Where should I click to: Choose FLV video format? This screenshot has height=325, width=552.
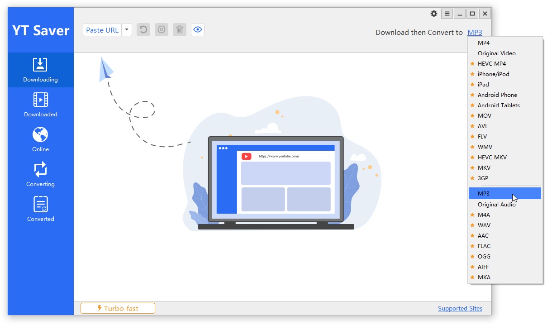click(505, 136)
